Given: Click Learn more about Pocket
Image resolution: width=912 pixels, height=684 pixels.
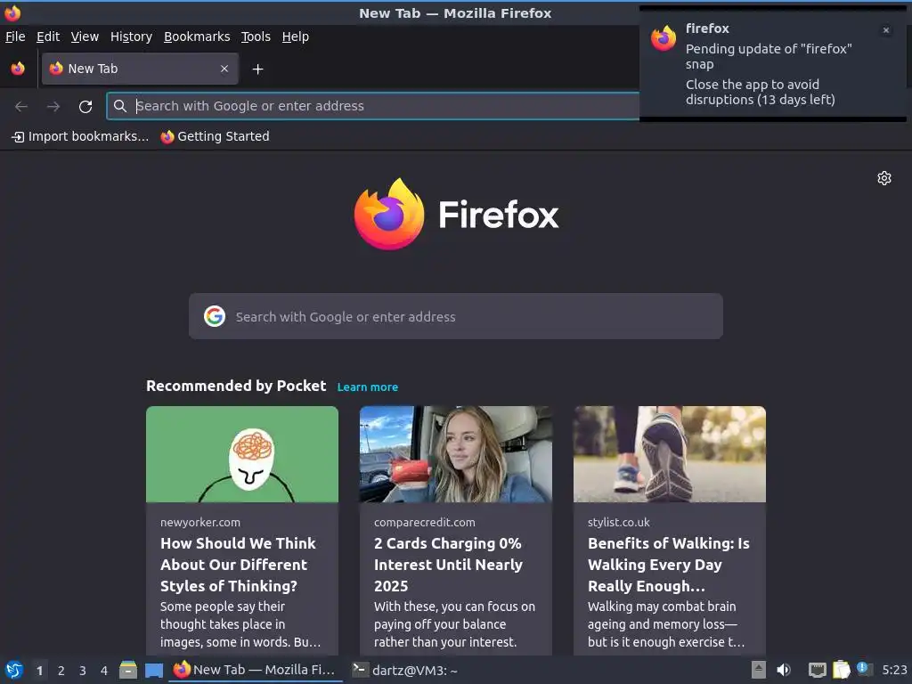Looking at the screenshot, I should 368,387.
